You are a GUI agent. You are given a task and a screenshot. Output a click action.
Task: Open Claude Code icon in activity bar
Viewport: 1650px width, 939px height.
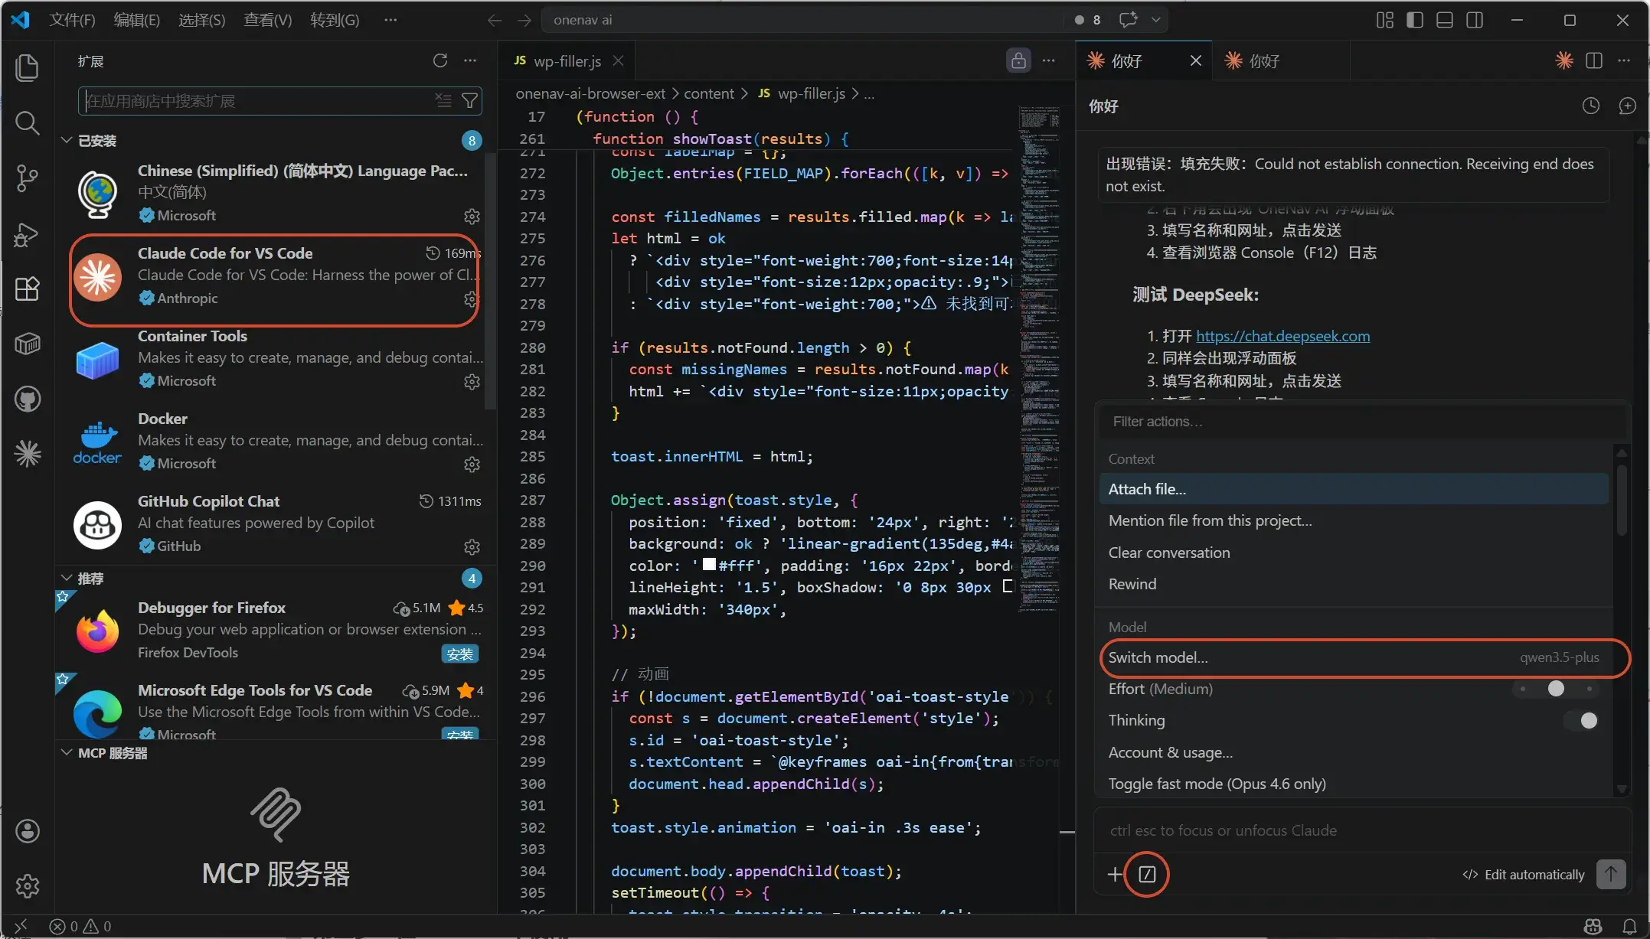pos(28,454)
